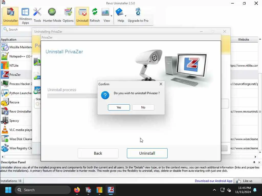Confirm uninstall by clicking Yes

(119, 107)
